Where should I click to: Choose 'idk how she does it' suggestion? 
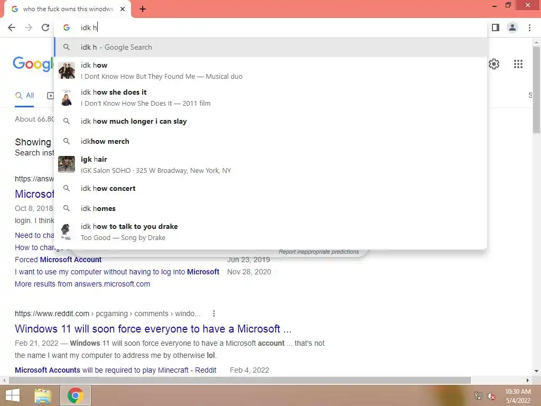point(270,97)
